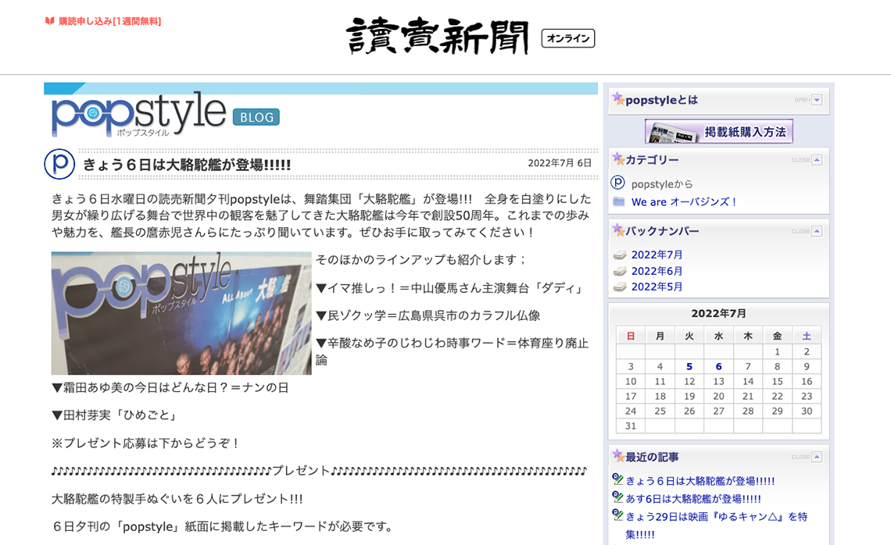This screenshot has height=545, width=891.
Task: Open the popstyle newspaper photo thumbnail
Action: (181, 313)
